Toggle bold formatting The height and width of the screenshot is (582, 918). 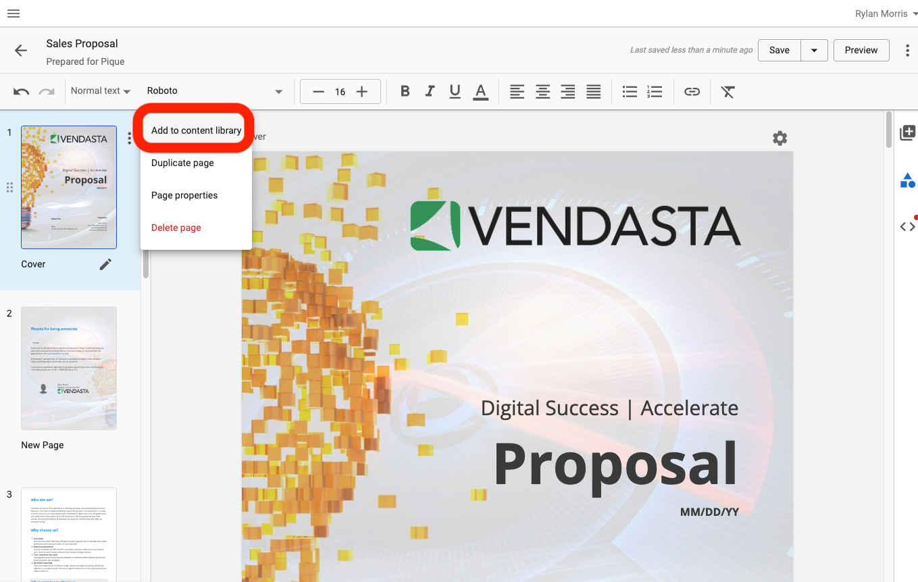[x=405, y=91]
